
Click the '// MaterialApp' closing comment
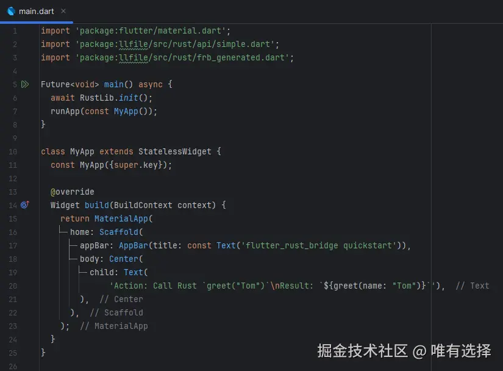(x=114, y=326)
